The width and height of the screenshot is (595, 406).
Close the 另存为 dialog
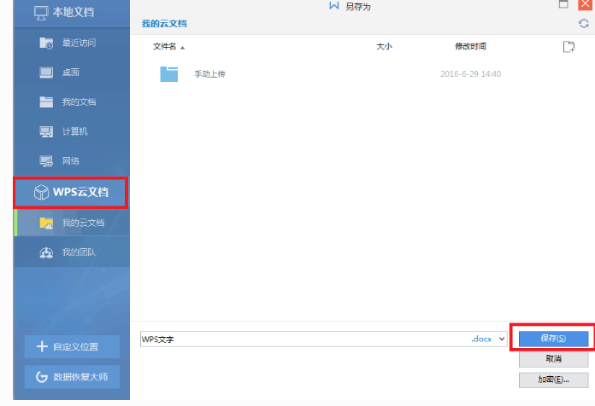coord(586,4)
